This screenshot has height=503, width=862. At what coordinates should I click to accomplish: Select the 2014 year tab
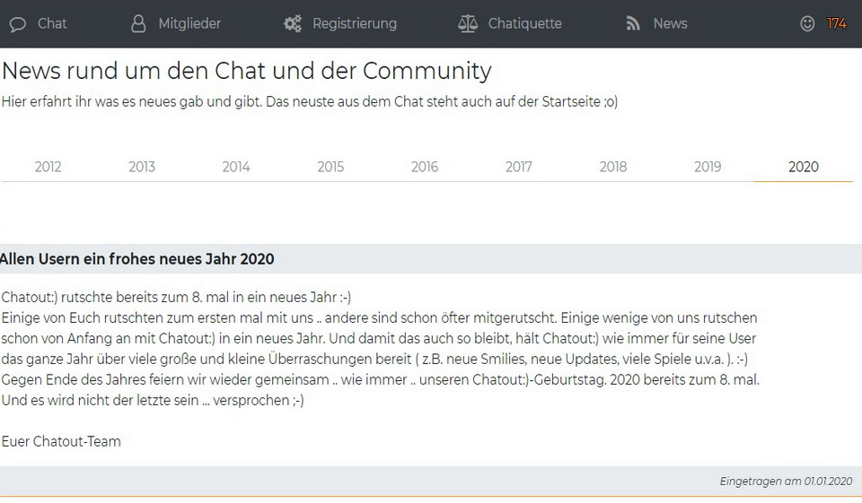click(x=236, y=167)
